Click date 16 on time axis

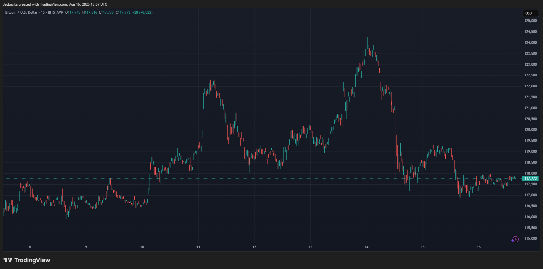[479, 247]
